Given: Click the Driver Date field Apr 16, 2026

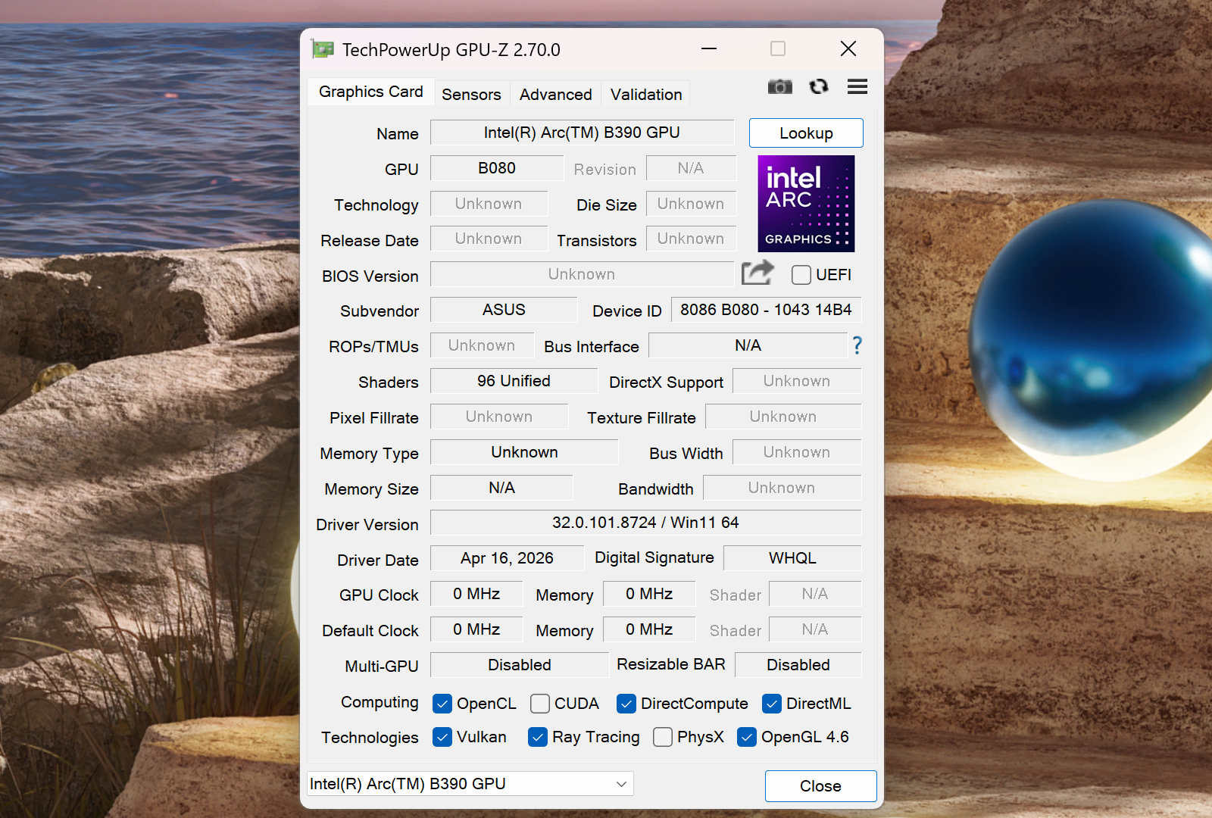Looking at the screenshot, I should click(x=507, y=558).
